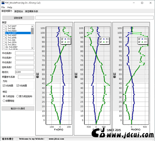Toggle EX legend checkbox in Mz chart
The height and width of the screenshot is (141, 155).
point(139,39)
